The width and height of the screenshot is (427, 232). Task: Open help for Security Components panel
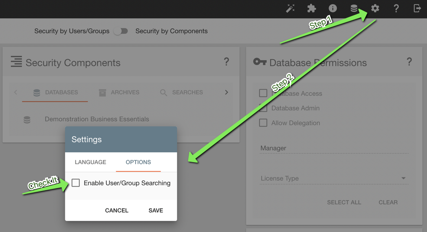point(227,62)
